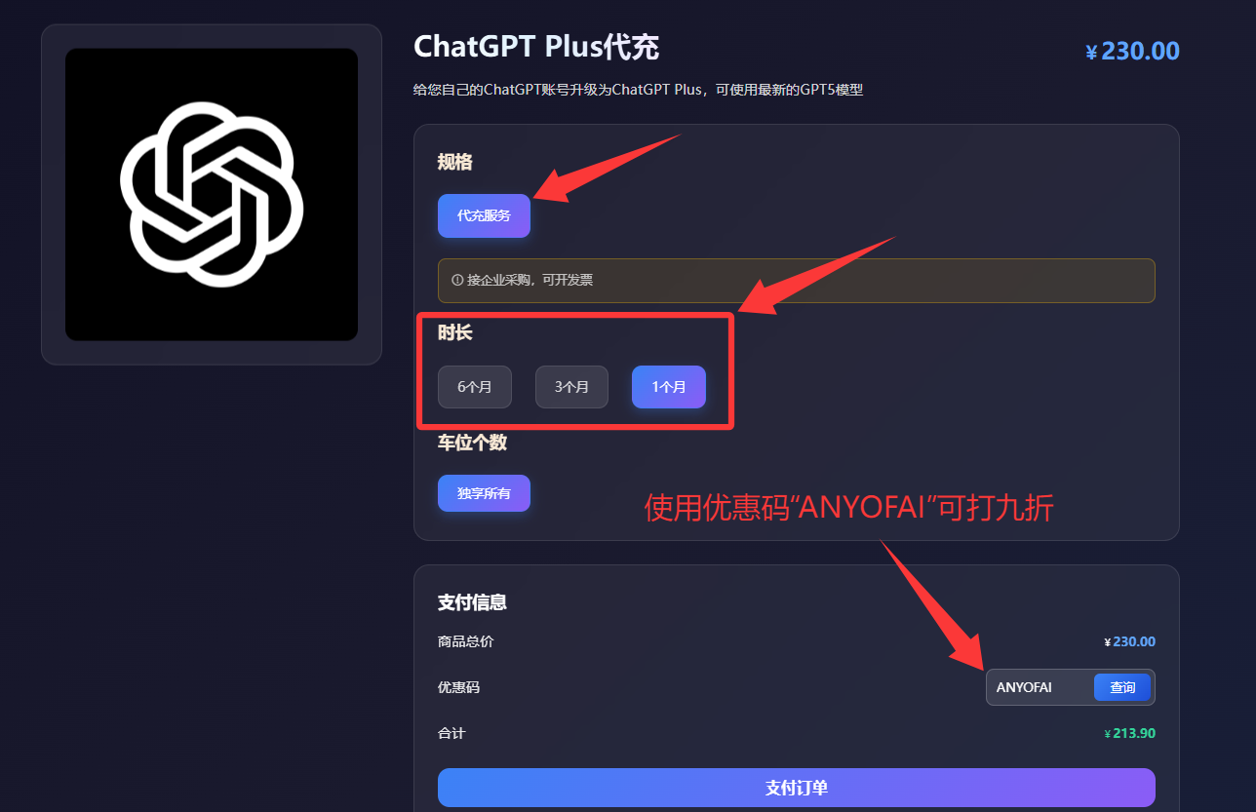Click the 接企业采购，可开发票 notice banner
This screenshot has width=1256, height=812.
(x=797, y=281)
